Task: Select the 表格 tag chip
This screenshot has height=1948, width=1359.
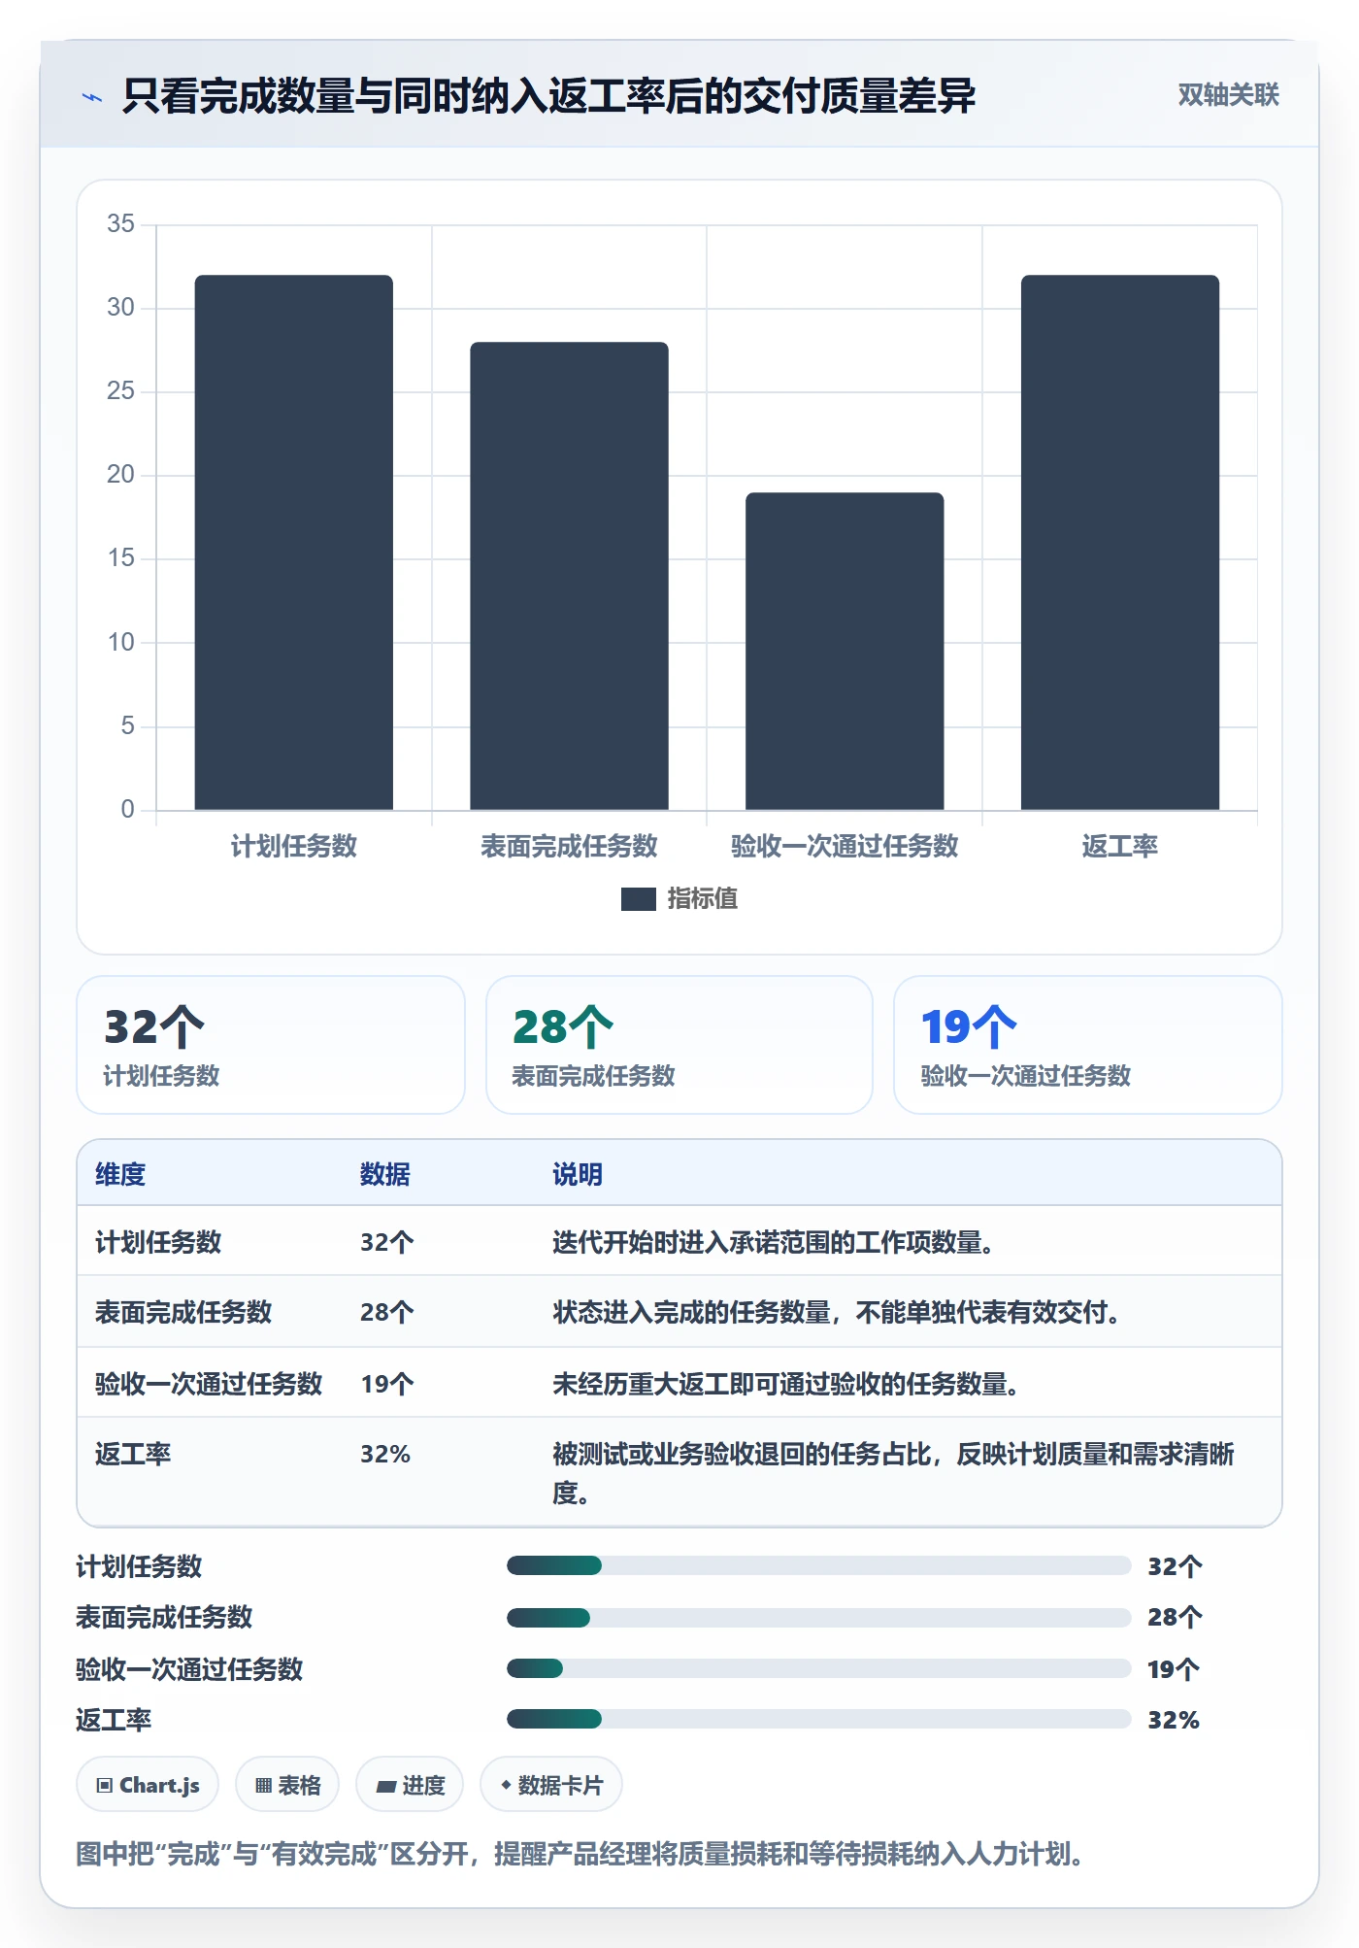Action: coord(287,1785)
